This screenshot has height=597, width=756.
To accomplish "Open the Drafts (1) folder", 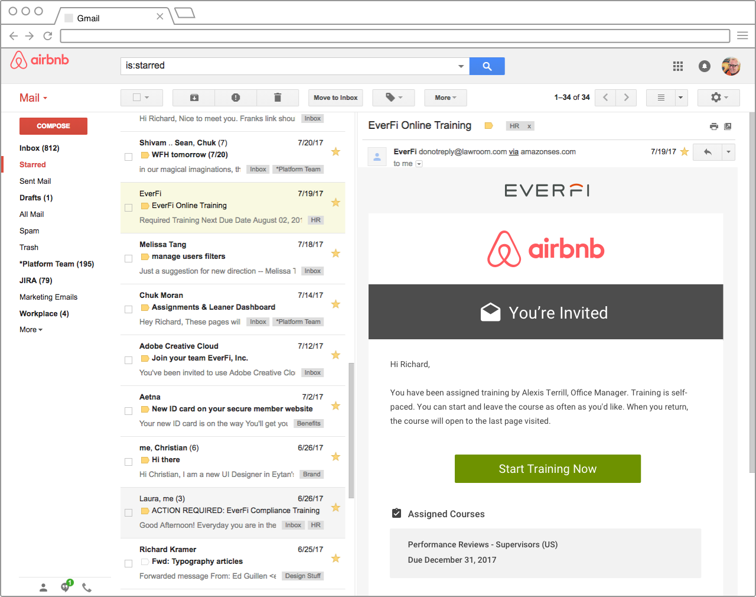I will (x=36, y=198).
